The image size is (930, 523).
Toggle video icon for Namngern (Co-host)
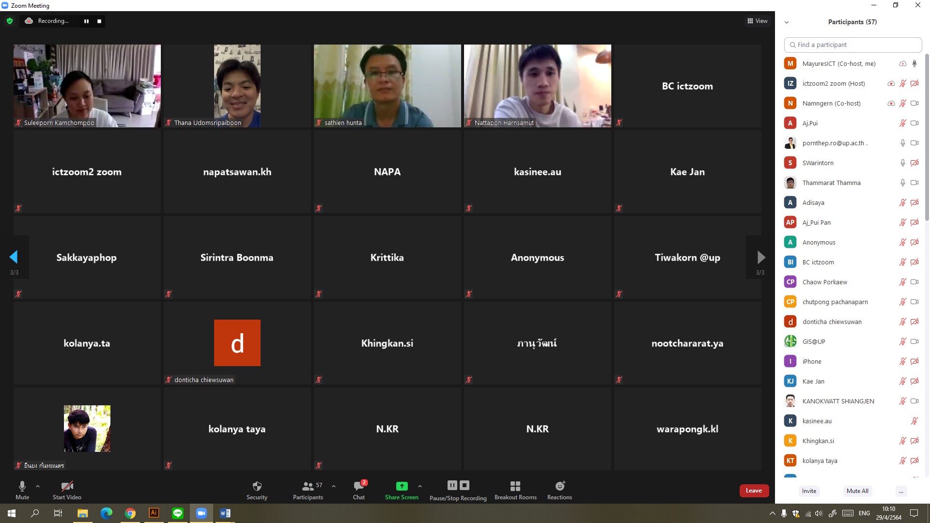914,103
